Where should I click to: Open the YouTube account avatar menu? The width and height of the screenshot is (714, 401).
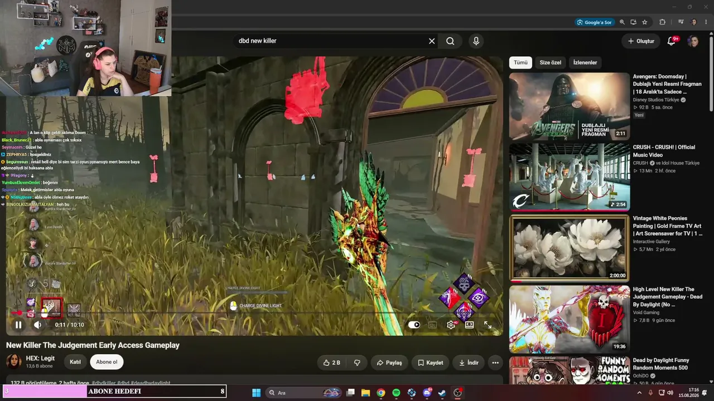click(x=693, y=41)
